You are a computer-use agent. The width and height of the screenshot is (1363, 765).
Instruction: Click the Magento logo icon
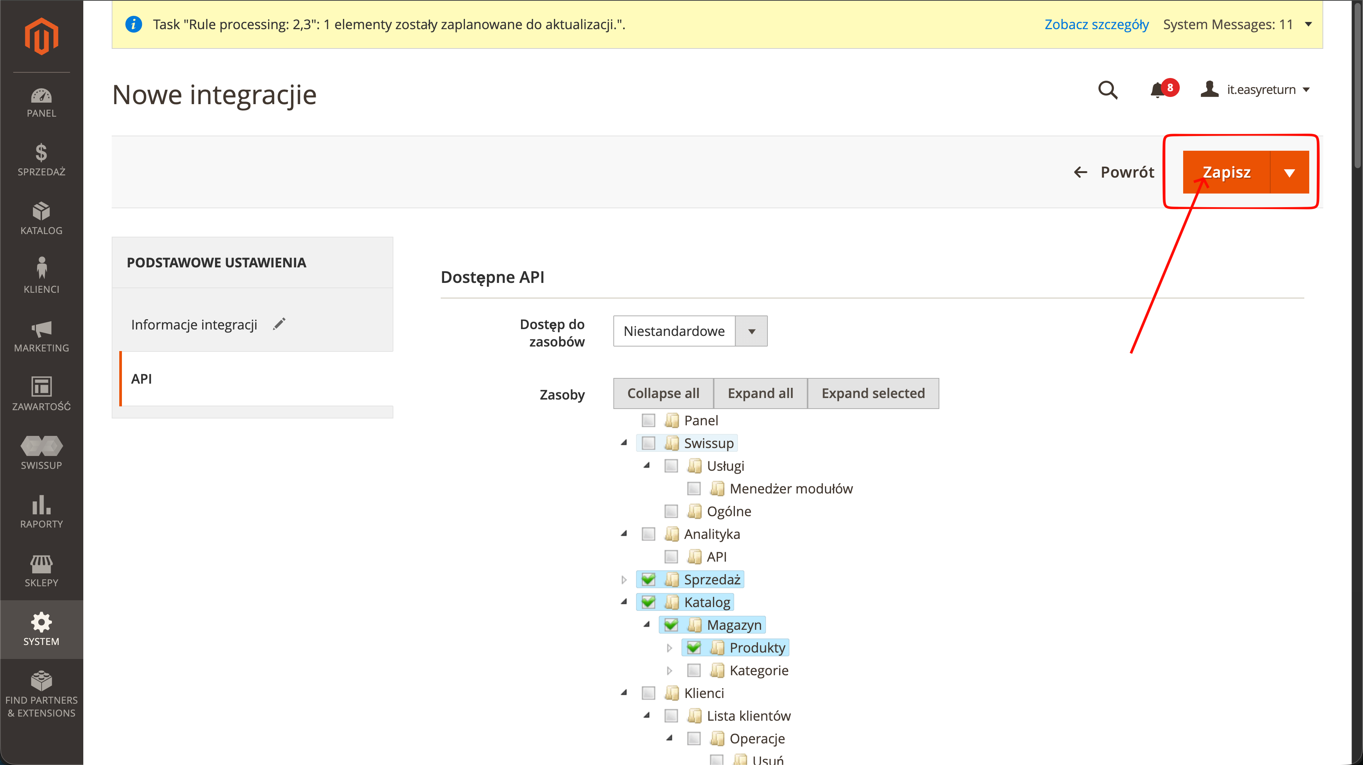tap(41, 36)
